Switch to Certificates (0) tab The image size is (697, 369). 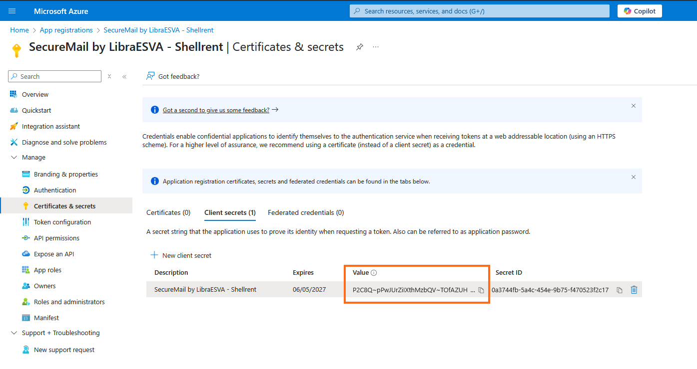click(168, 212)
